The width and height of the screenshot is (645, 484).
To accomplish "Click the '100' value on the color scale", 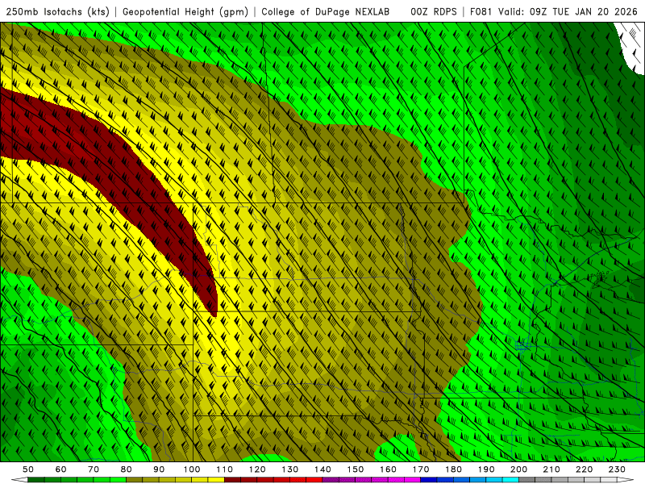I will 192,469.
